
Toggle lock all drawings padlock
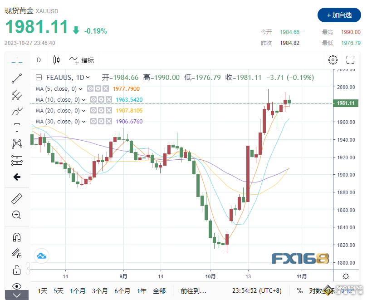coord(17,270)
